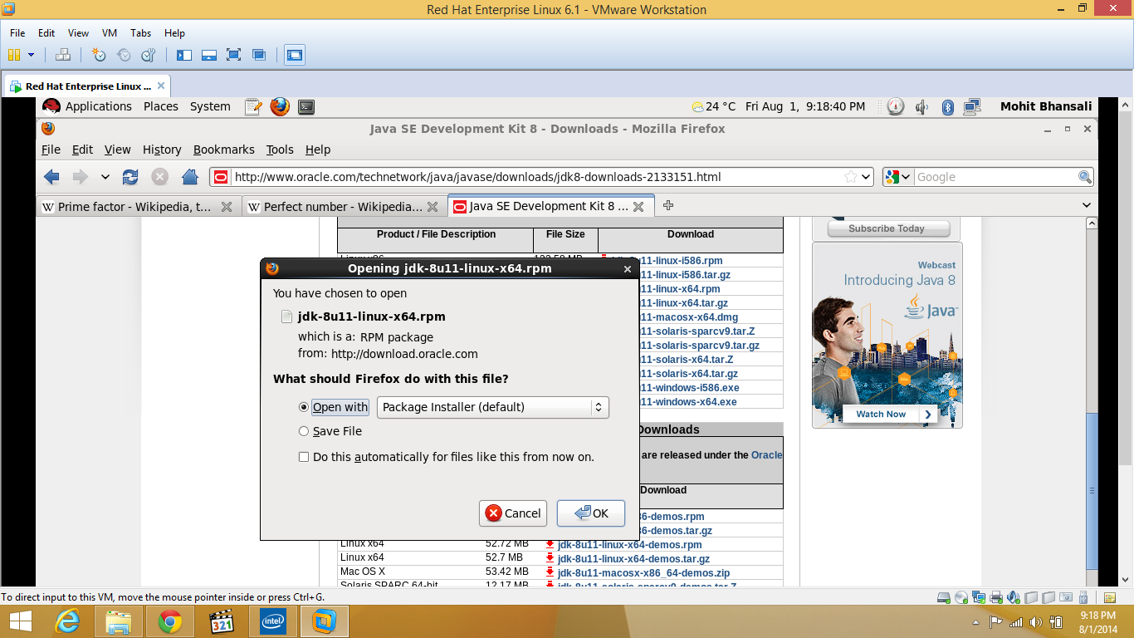The image size is (1134, 638).
Task: Open the address bar URL history dropdown
Action: 867,176
